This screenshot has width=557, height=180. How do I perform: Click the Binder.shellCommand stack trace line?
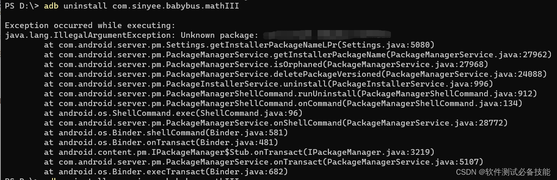point(166,133)
